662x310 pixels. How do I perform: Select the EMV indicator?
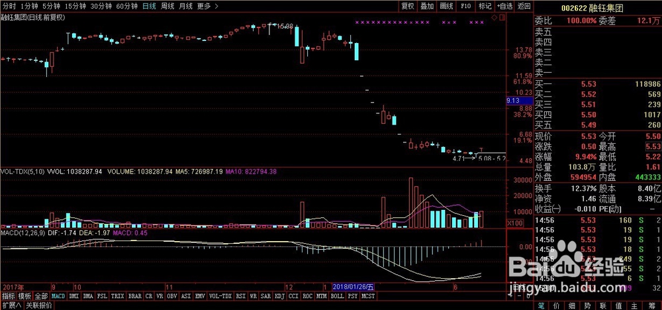pyautogui.click(x=201, y=296)
